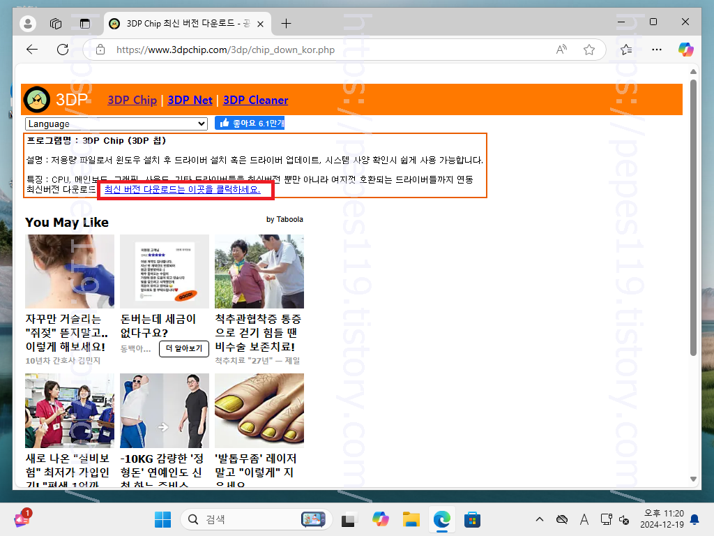Add this page to favorites
The image size is (714, 536).
point(589,50)
